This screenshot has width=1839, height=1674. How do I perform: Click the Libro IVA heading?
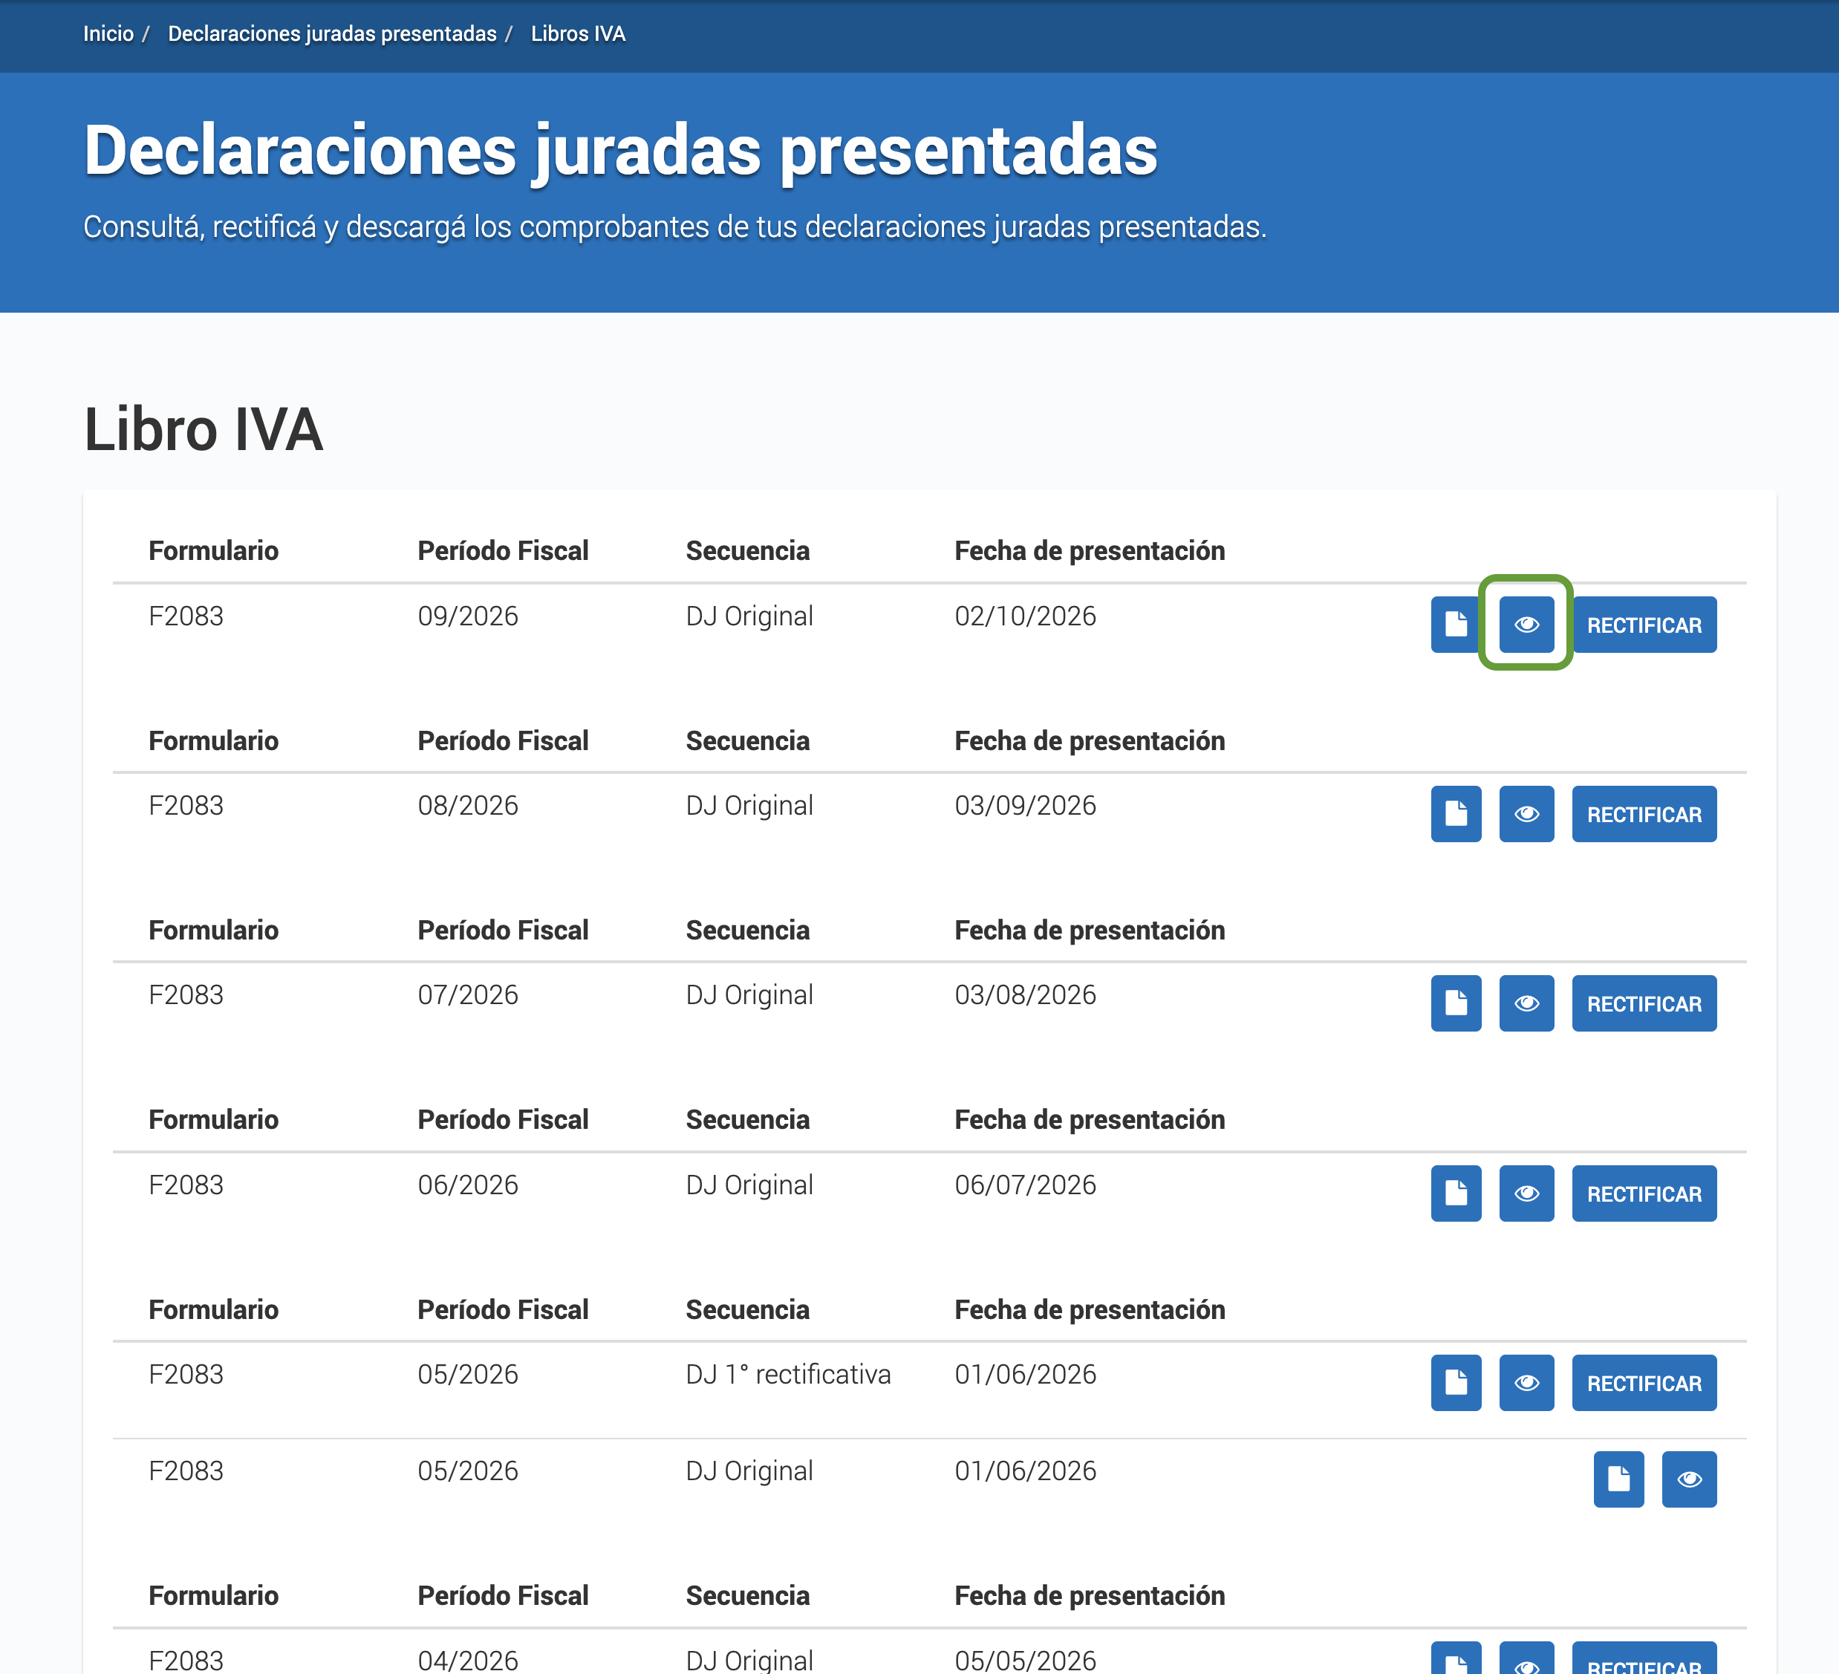pyautogui.click(x=204, y=430)
